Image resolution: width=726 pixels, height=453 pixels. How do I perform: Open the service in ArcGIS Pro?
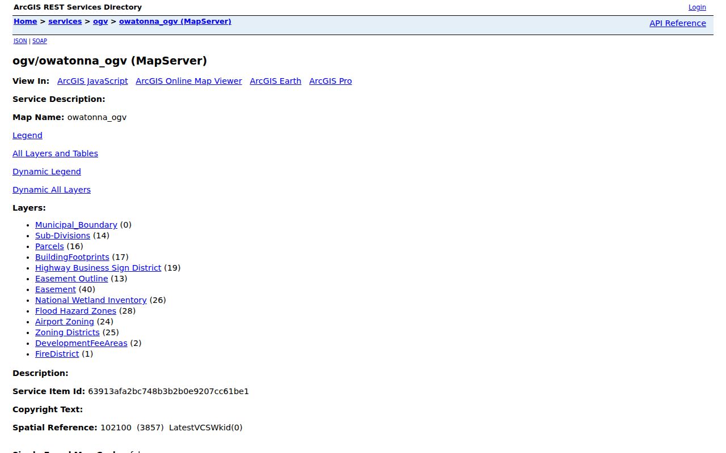pyautogui.click(x=331, y=81)
